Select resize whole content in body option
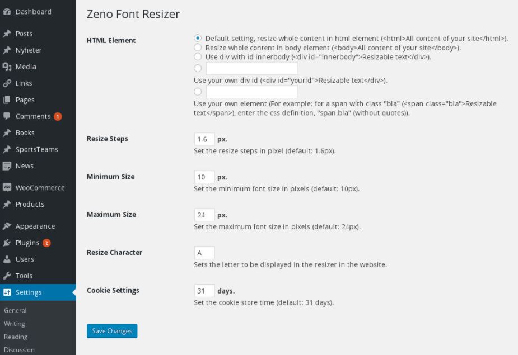Viewport: 518px width, 355px height. coord(198,48)
